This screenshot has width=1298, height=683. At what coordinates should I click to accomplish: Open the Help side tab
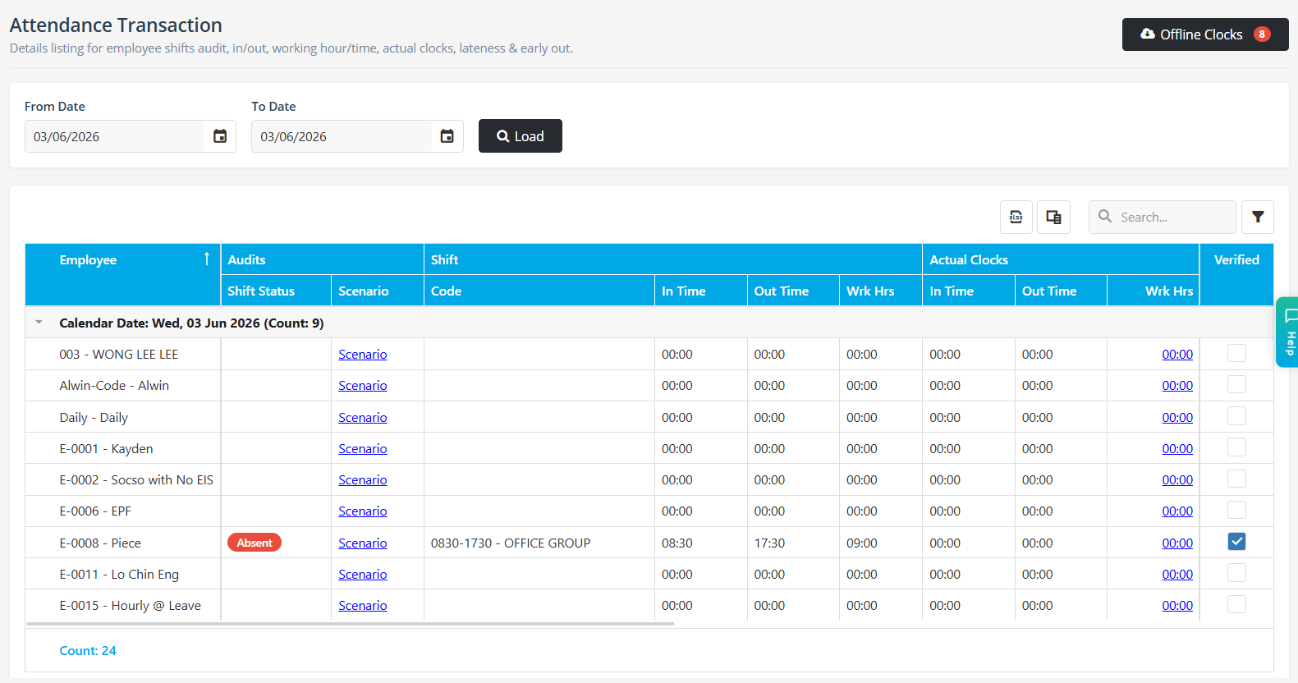tap(1287, 332)
